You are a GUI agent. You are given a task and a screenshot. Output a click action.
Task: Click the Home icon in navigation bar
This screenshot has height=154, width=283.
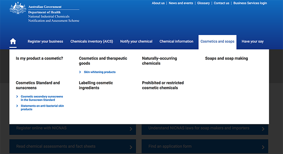coord(13,42)
